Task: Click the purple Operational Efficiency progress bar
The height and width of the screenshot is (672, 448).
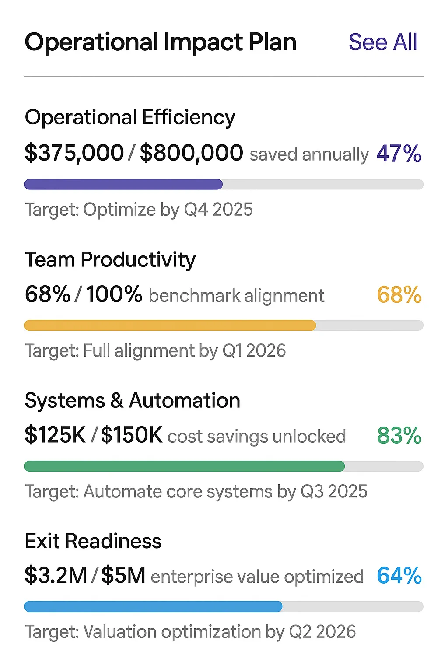Action: click(224, 184)
